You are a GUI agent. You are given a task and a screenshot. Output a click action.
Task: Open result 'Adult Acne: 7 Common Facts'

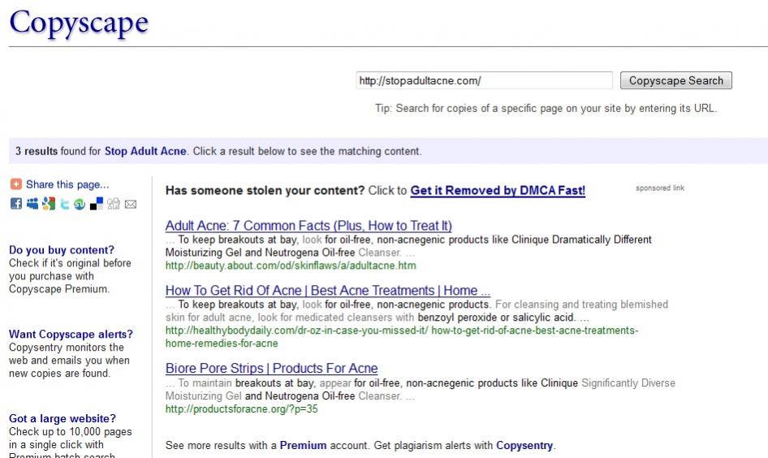[x=308, y=226]
